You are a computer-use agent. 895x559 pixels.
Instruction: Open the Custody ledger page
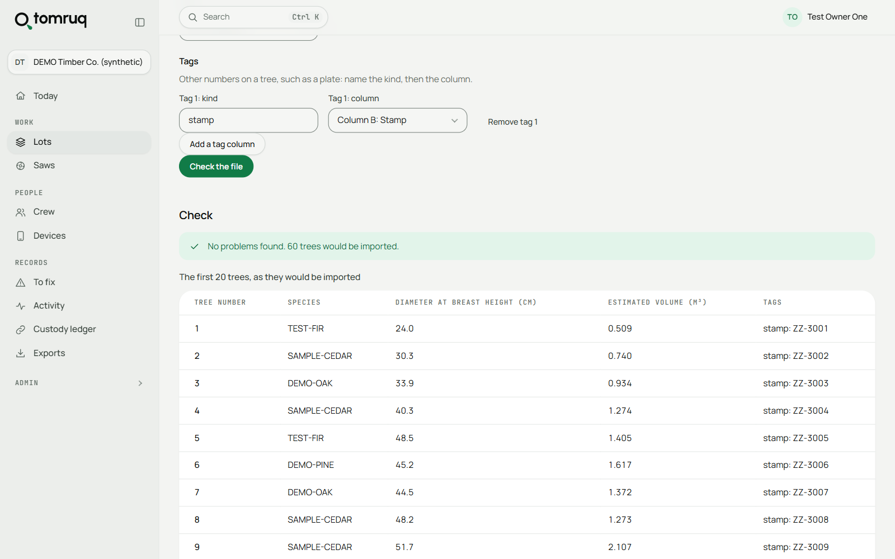tap(79, 329)
